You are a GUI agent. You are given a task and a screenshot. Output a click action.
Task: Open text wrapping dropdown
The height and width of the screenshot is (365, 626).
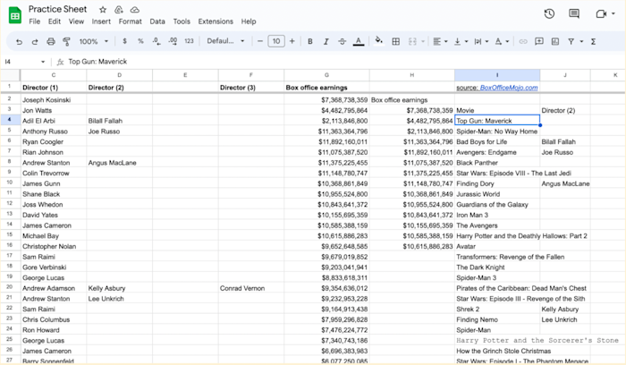click(x=481, y=41)
